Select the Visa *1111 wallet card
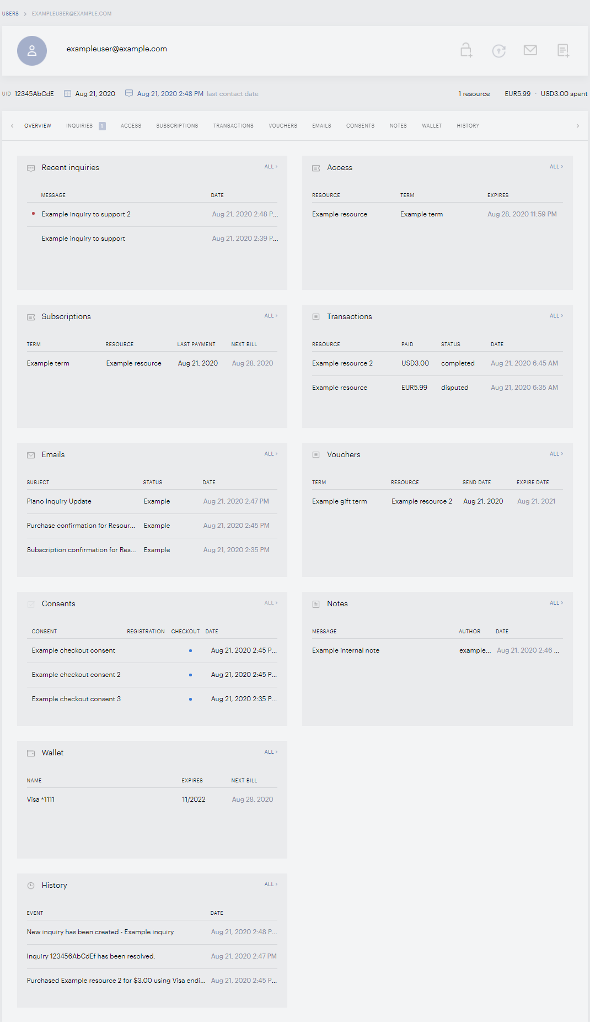590x1022 pixels. click(41, 799)
